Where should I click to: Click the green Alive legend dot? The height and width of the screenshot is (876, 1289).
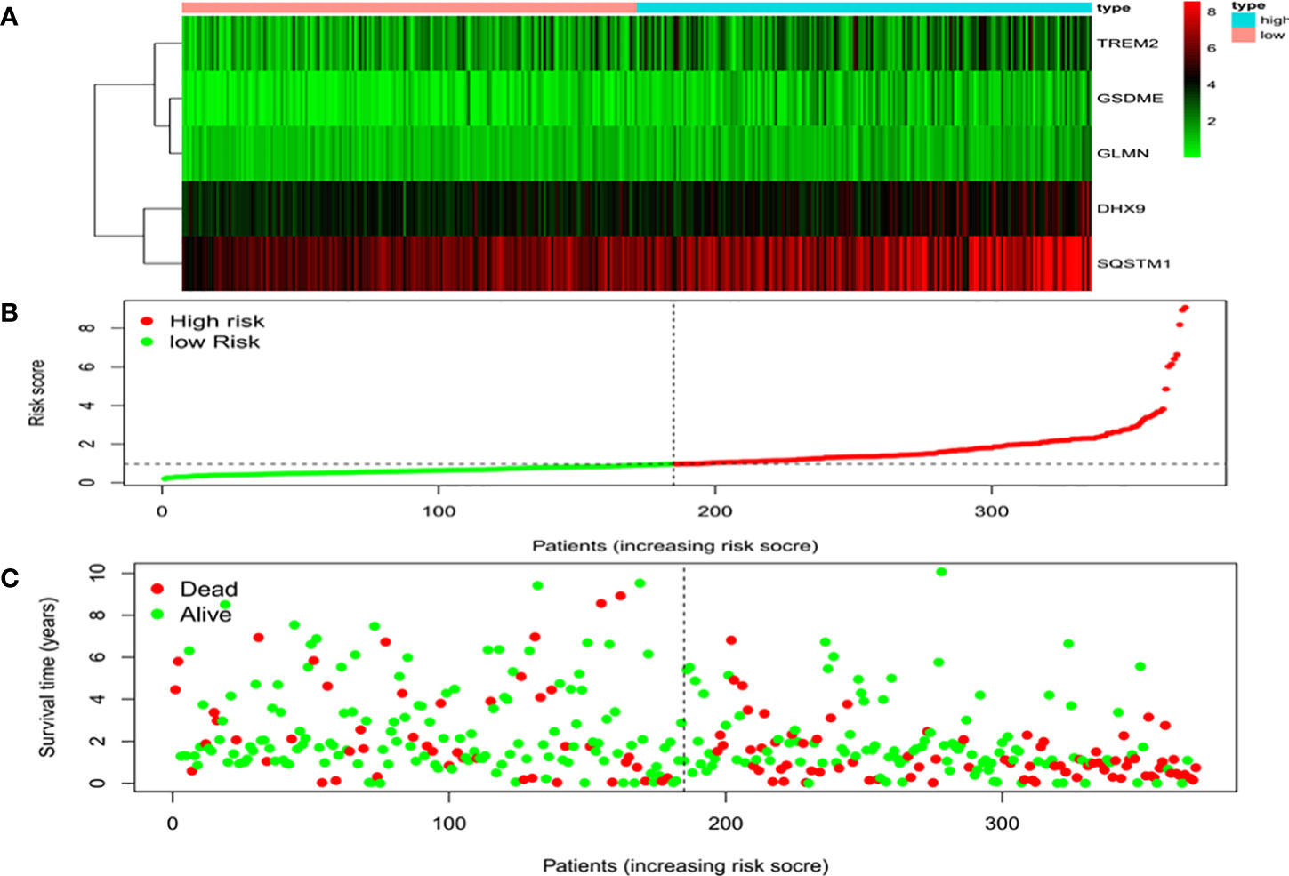(x=158, y=614)
